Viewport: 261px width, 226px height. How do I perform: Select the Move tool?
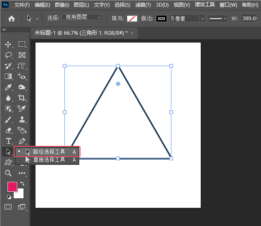pos(8,44)
